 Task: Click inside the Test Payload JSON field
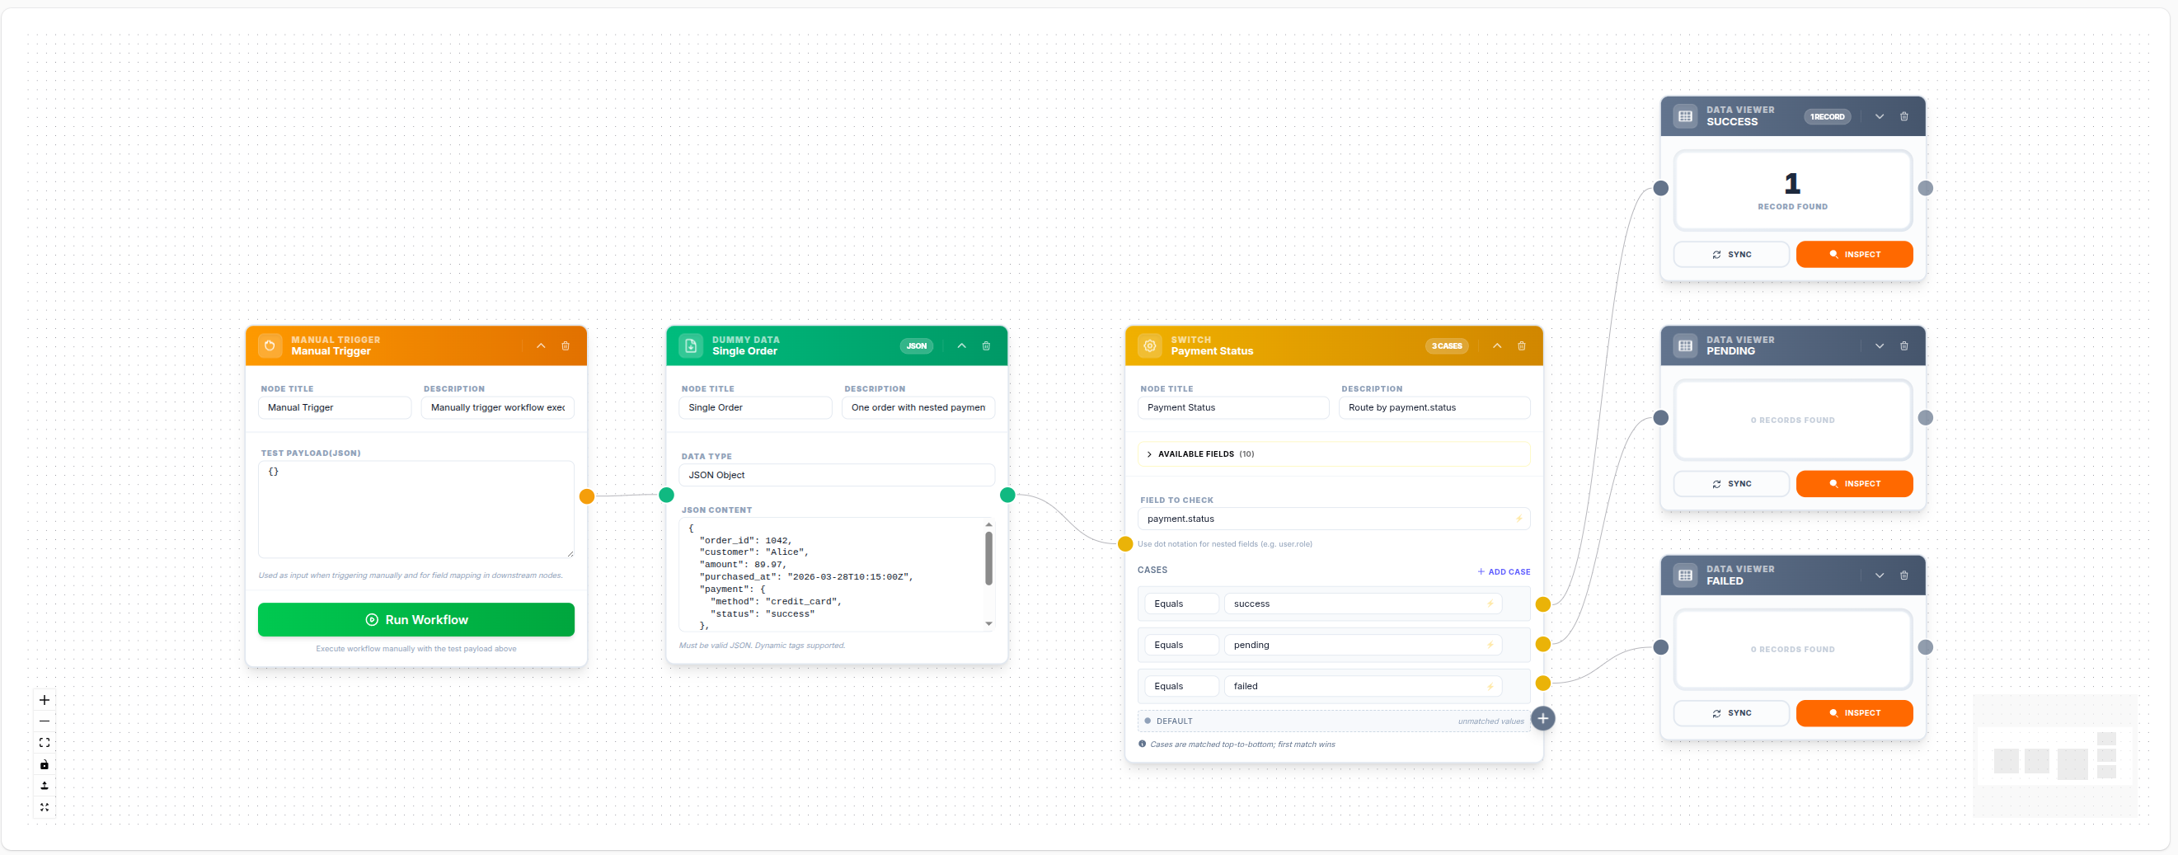415,509
